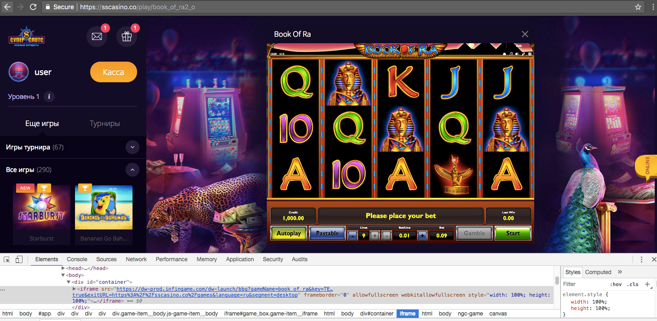Toggle the :hov element state button
This screenshot has width=657, height=321.
click(616, 284)
